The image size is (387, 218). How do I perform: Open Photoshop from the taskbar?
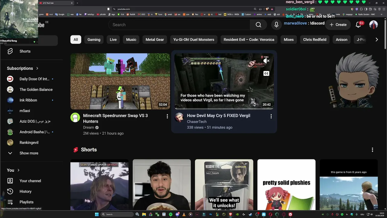click(210, 214)
